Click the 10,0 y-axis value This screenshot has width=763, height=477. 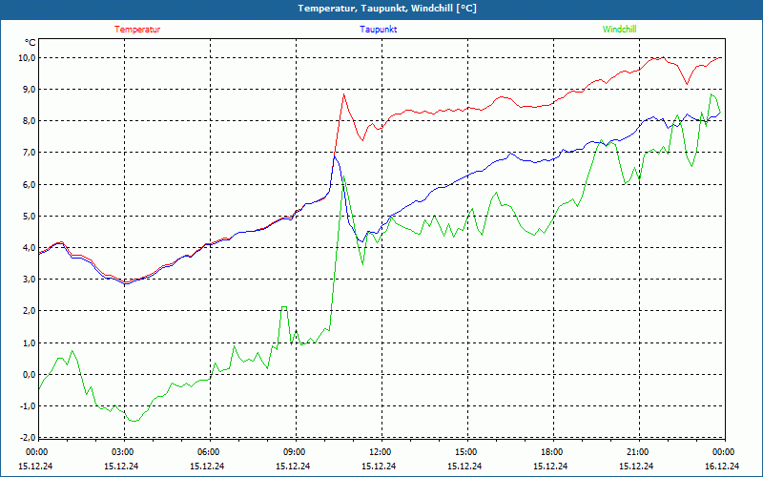27,58
